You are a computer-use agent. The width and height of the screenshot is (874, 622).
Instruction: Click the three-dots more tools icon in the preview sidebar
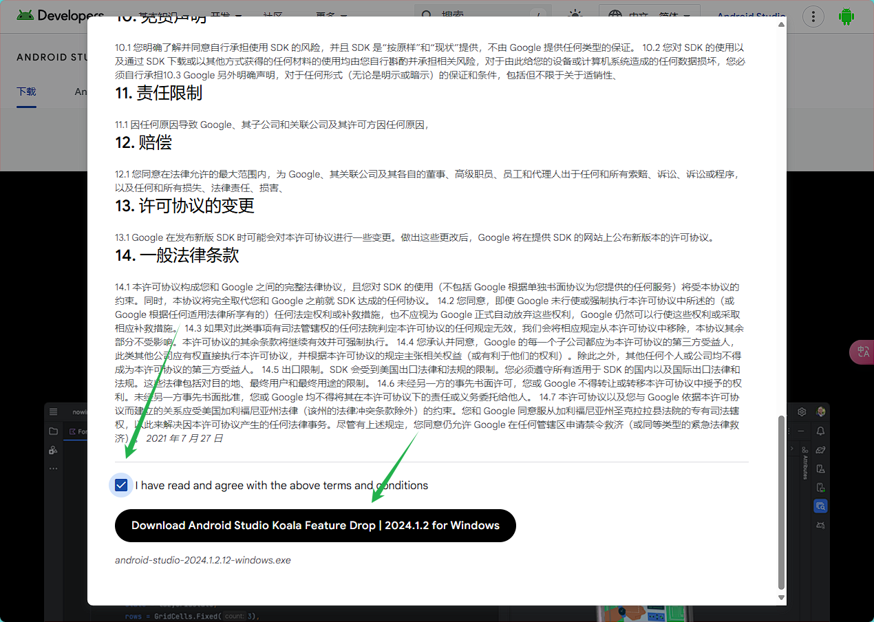pos(53,469)
